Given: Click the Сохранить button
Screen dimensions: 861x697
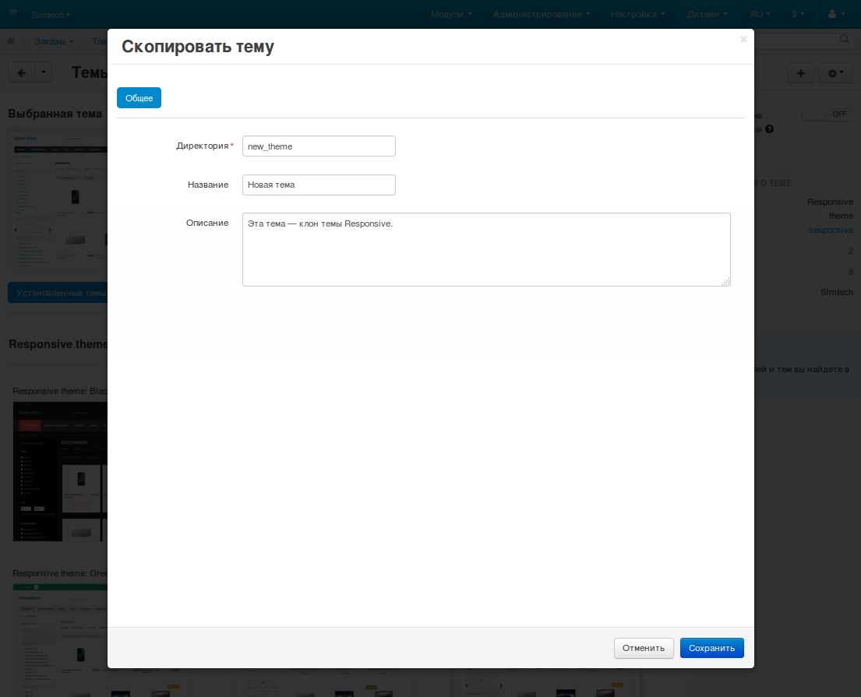Looking at the screenshot, I should pos(711,648).
